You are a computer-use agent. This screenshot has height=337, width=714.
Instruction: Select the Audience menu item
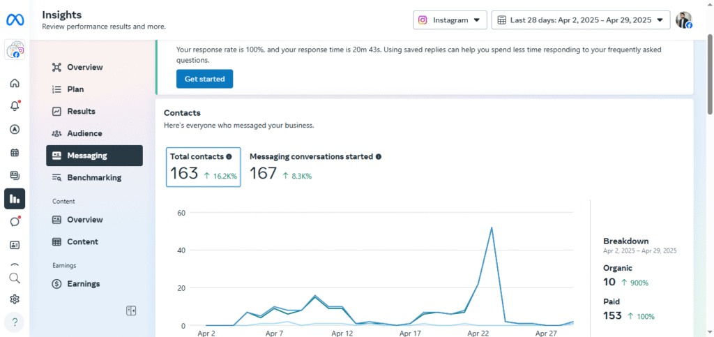(x=84, y=133)
